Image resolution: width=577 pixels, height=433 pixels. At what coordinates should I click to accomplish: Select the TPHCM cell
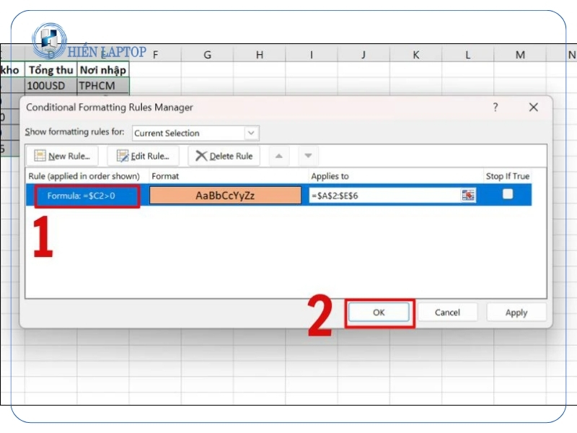click(x=103, y=85)
